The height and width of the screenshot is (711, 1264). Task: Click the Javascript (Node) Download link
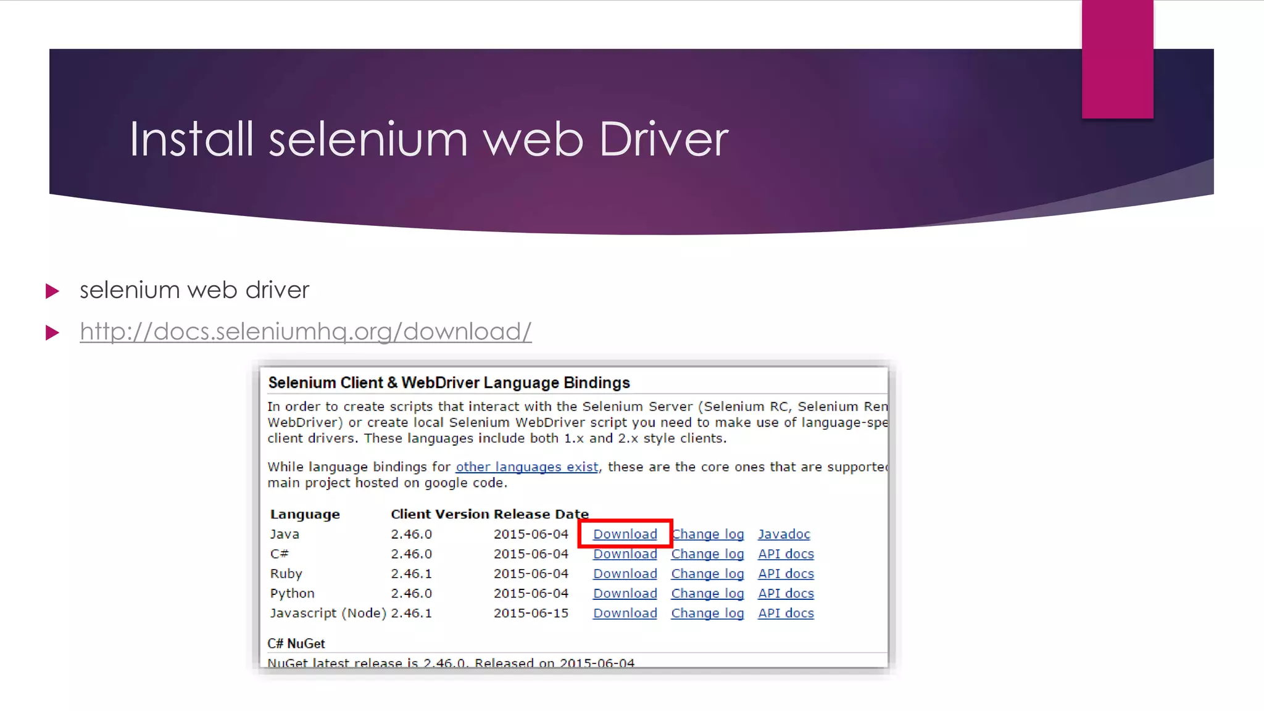pos(625,613)
